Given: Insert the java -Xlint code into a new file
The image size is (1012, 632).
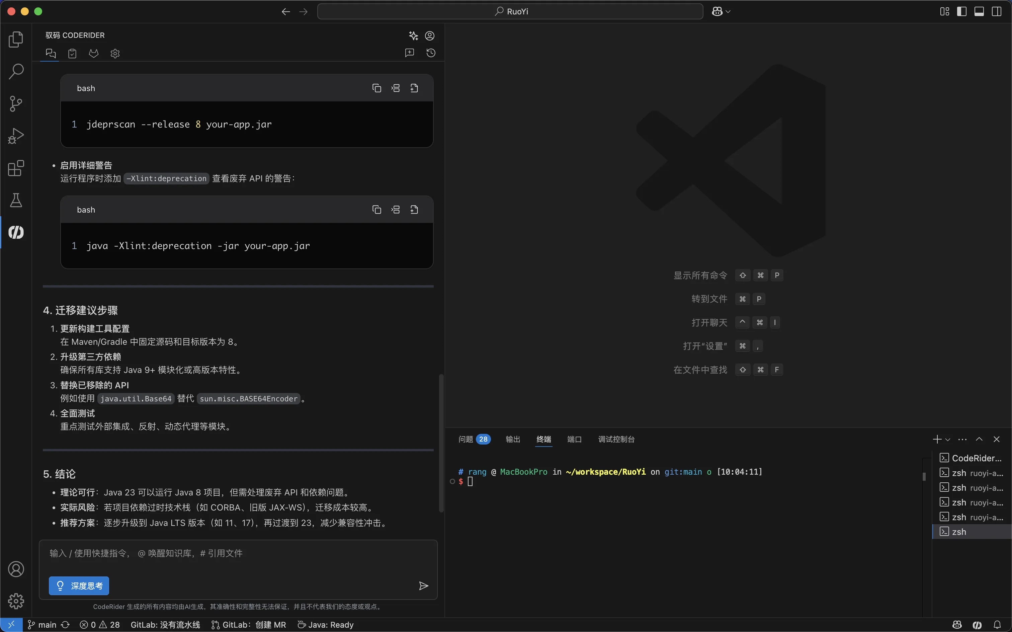Looking at the screenshot, I should click(414, 210).
